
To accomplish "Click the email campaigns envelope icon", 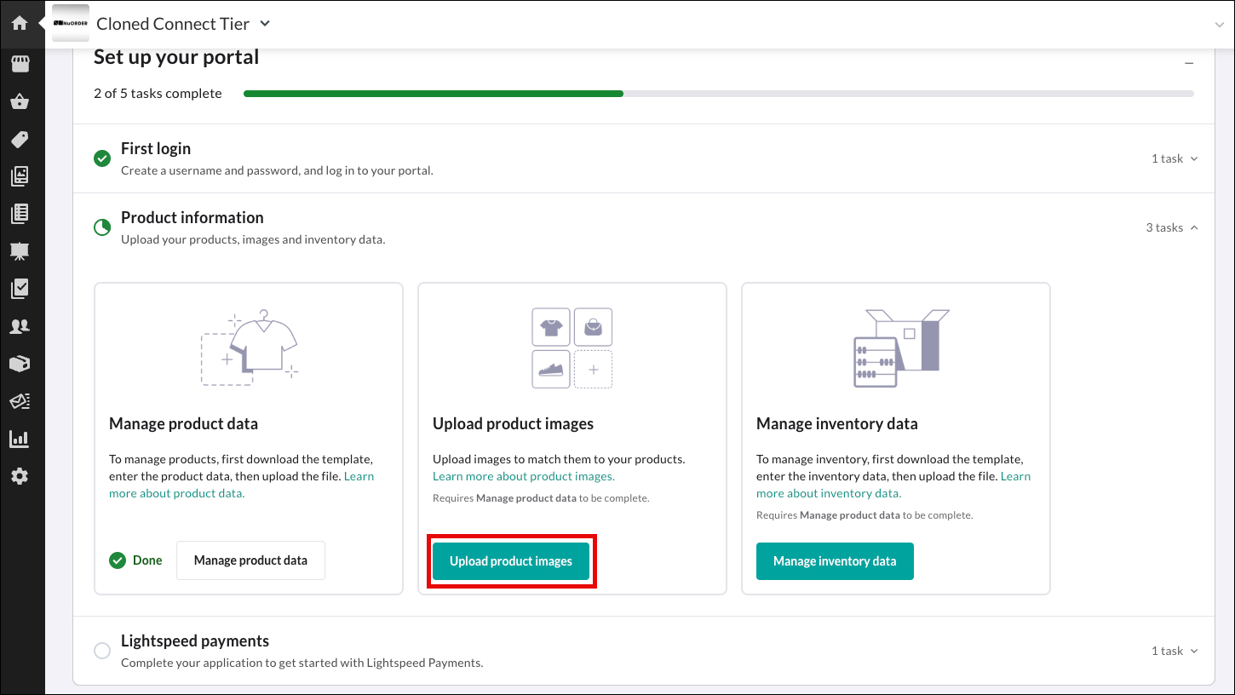I will [x=20, y=401].
